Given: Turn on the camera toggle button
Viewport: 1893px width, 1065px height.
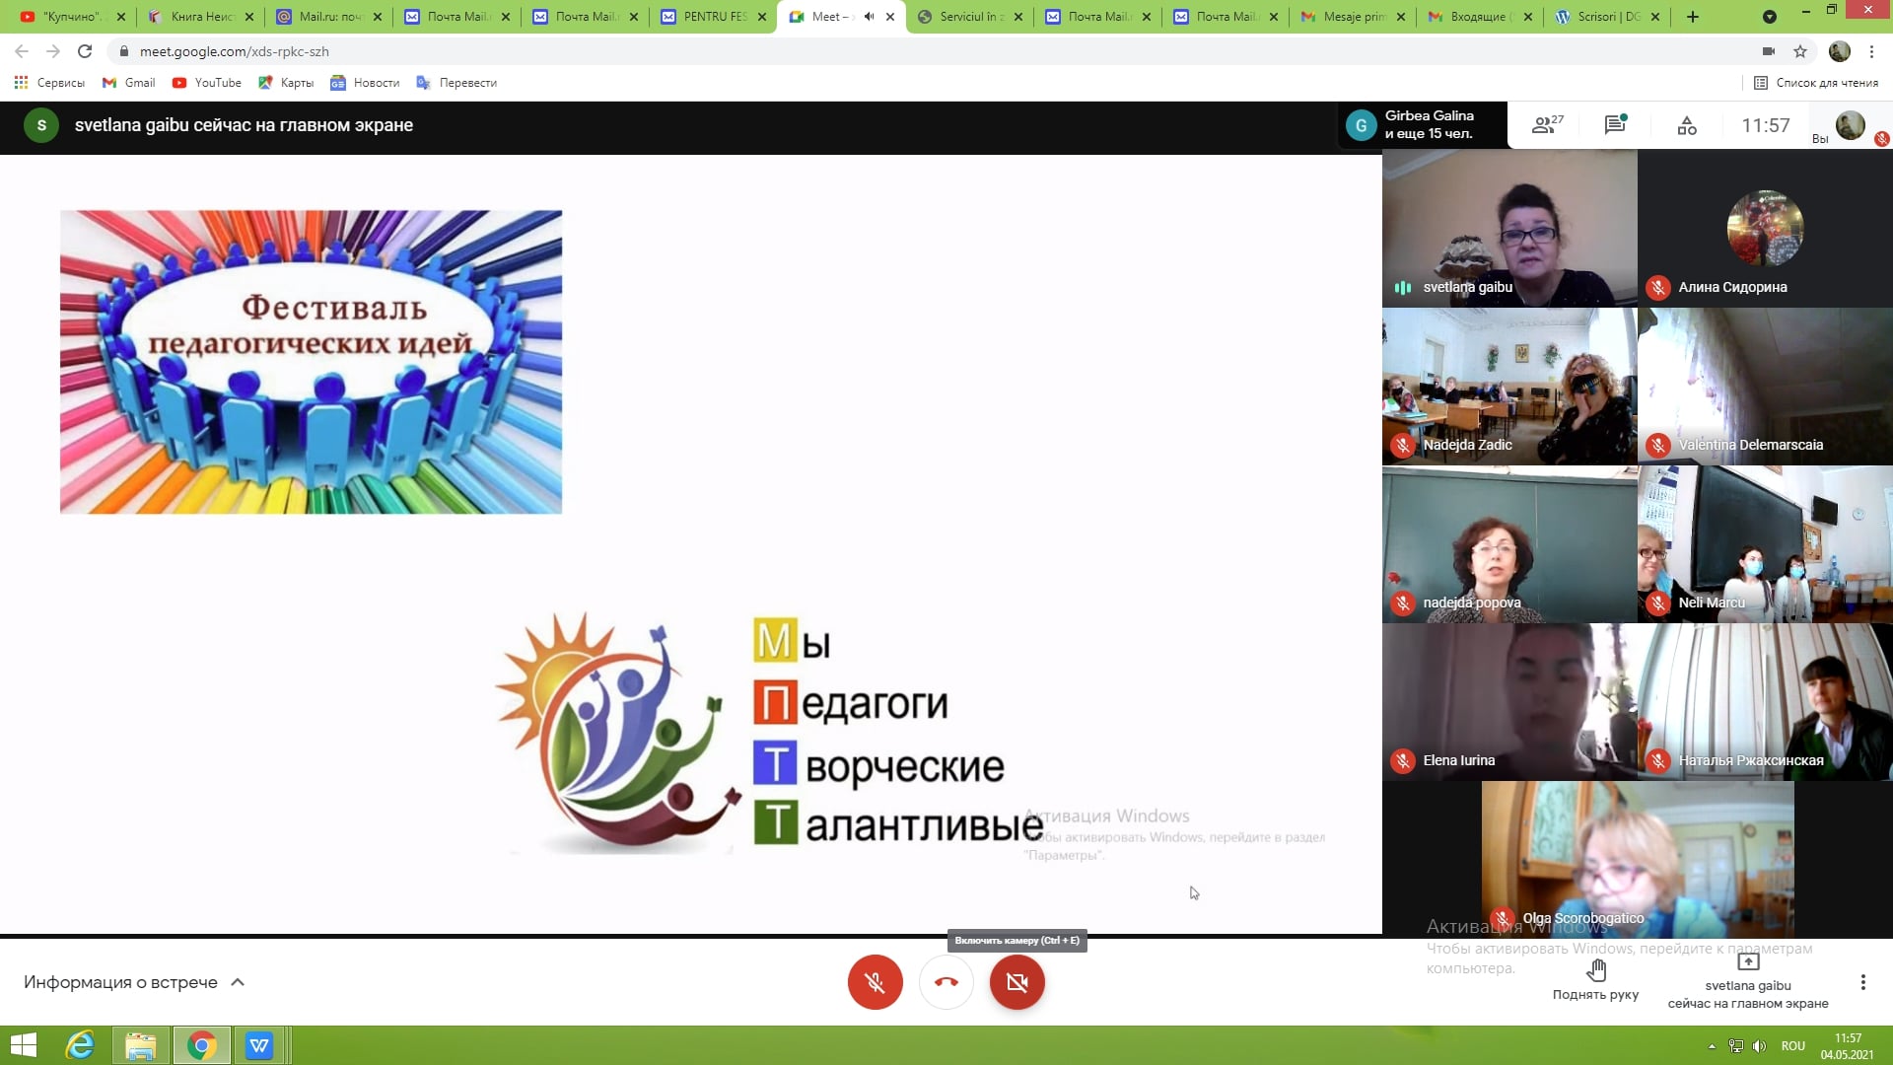Looking at the screenshot, I should click(x=1017, y=982).
